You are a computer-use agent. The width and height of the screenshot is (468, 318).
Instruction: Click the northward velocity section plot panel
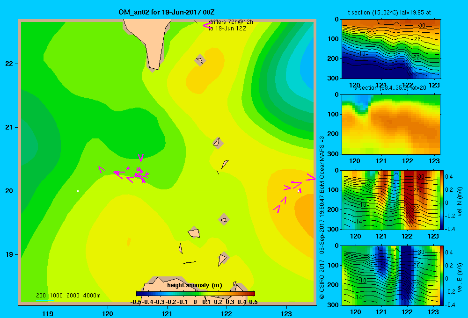[x=391, y=200]
